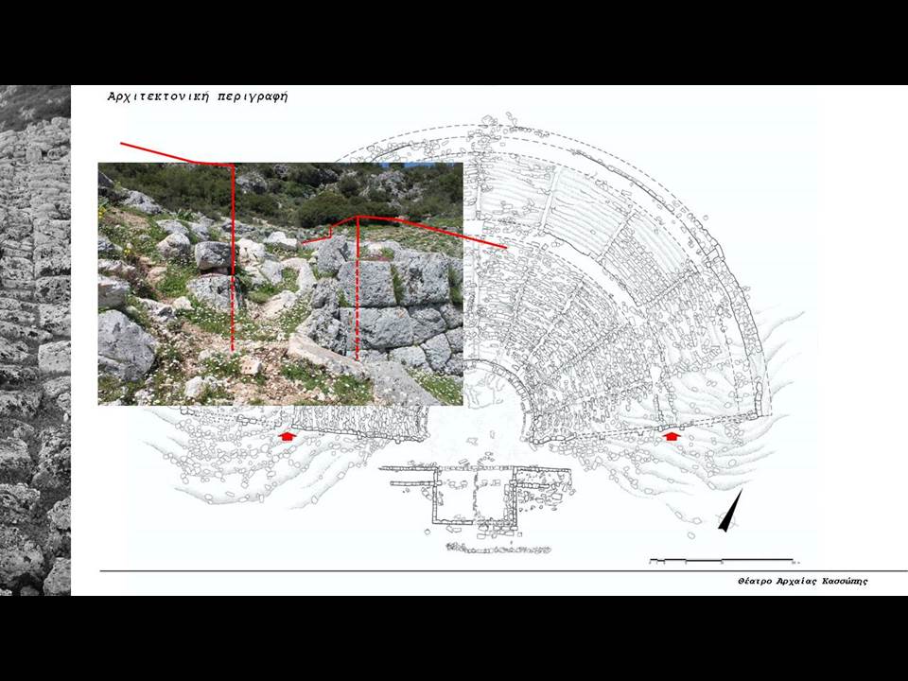908x681 pixels.
Task: Select the rectangular stage building plan drawing
Action: pos(476,496)
